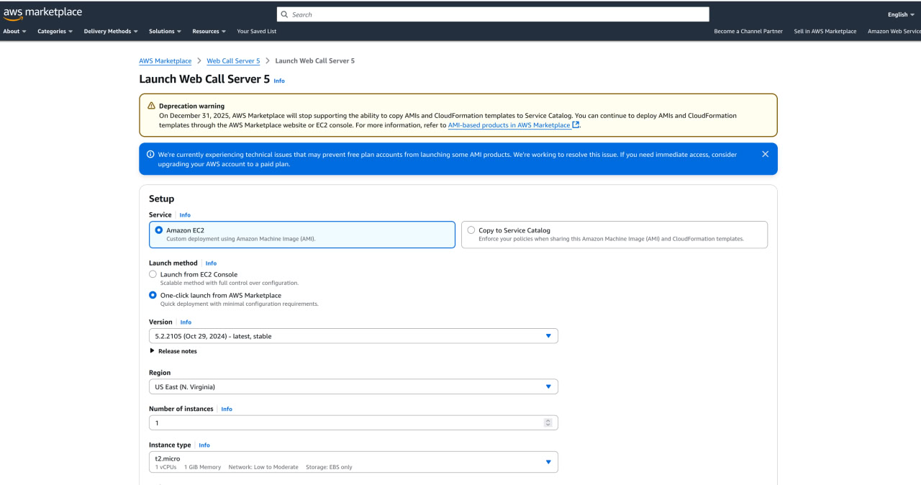Go to AWS Marketplace breadcrumb
The width and height of the screenshot is (921, 485).
click(x=165, y=61)
